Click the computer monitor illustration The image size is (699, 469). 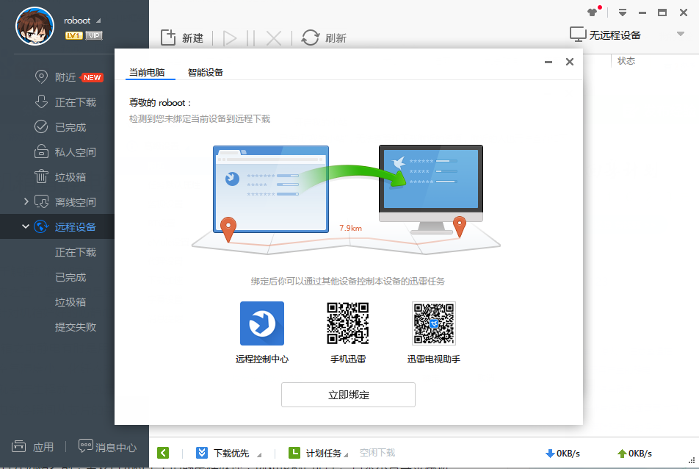pyautogui.click(x=430, y=189)
